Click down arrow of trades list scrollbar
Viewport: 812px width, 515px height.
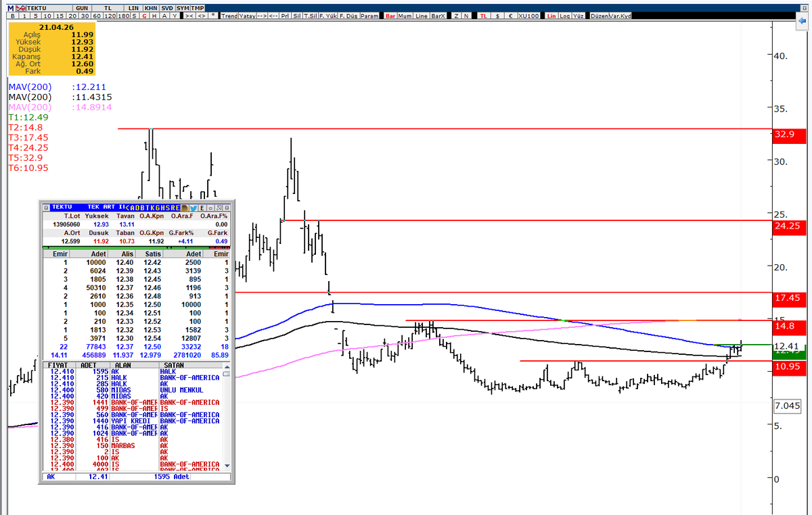coord(227,465)
